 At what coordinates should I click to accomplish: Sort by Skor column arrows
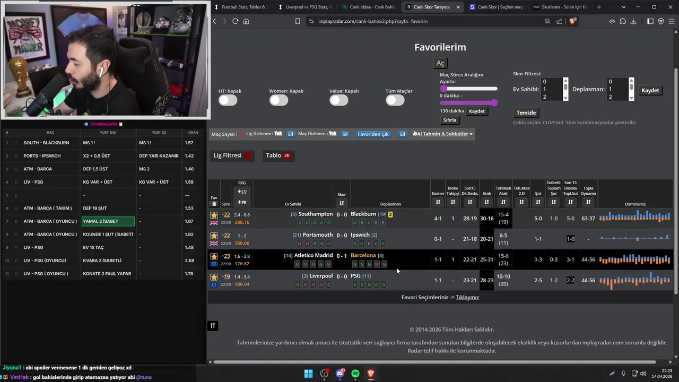pyautogui.click(x=342, y=203)
